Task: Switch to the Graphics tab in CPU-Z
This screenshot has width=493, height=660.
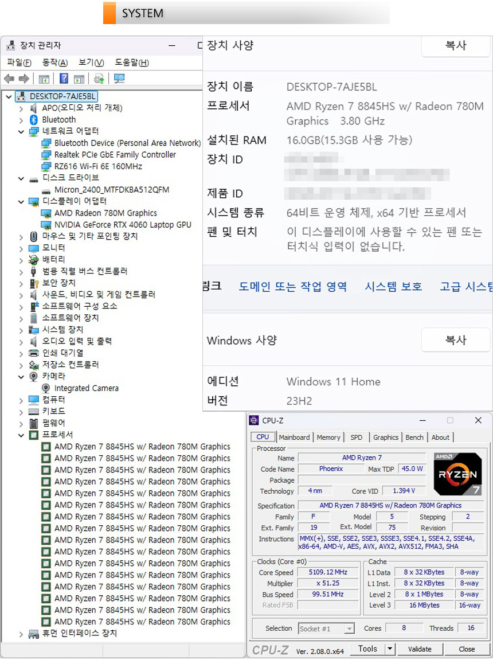Action: click(386, 438)
